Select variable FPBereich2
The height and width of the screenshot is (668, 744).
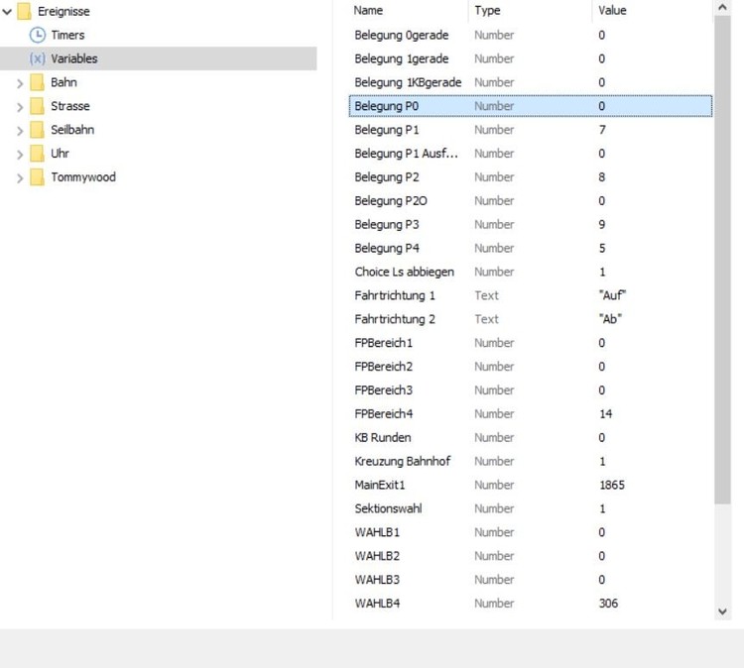[x=383, y=367]
